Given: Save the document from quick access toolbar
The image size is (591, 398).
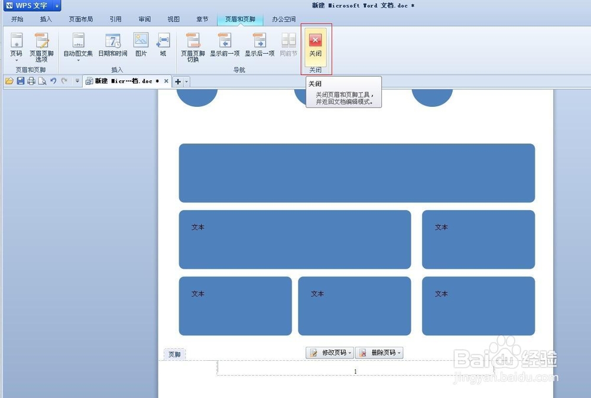Looking at the screenshot, I should pyautogui.click(x=21, y=81).
